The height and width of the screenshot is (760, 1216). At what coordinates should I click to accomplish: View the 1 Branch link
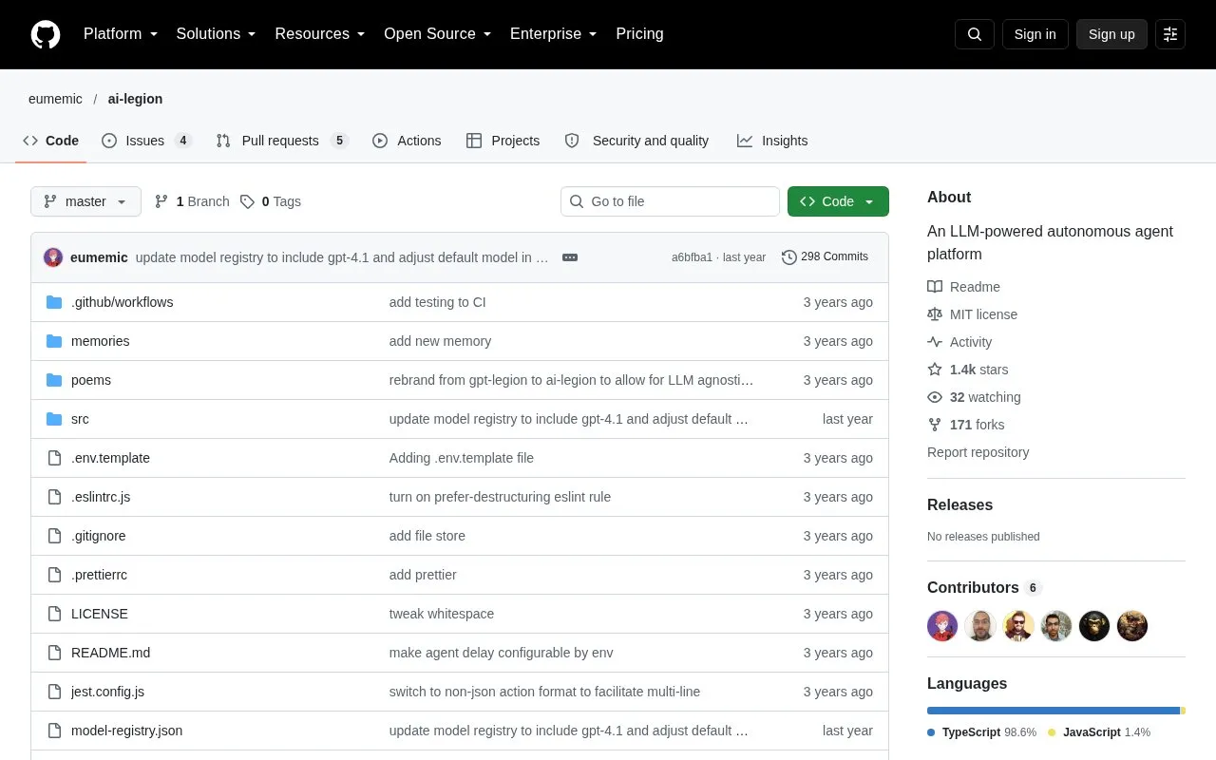point(192,201)
